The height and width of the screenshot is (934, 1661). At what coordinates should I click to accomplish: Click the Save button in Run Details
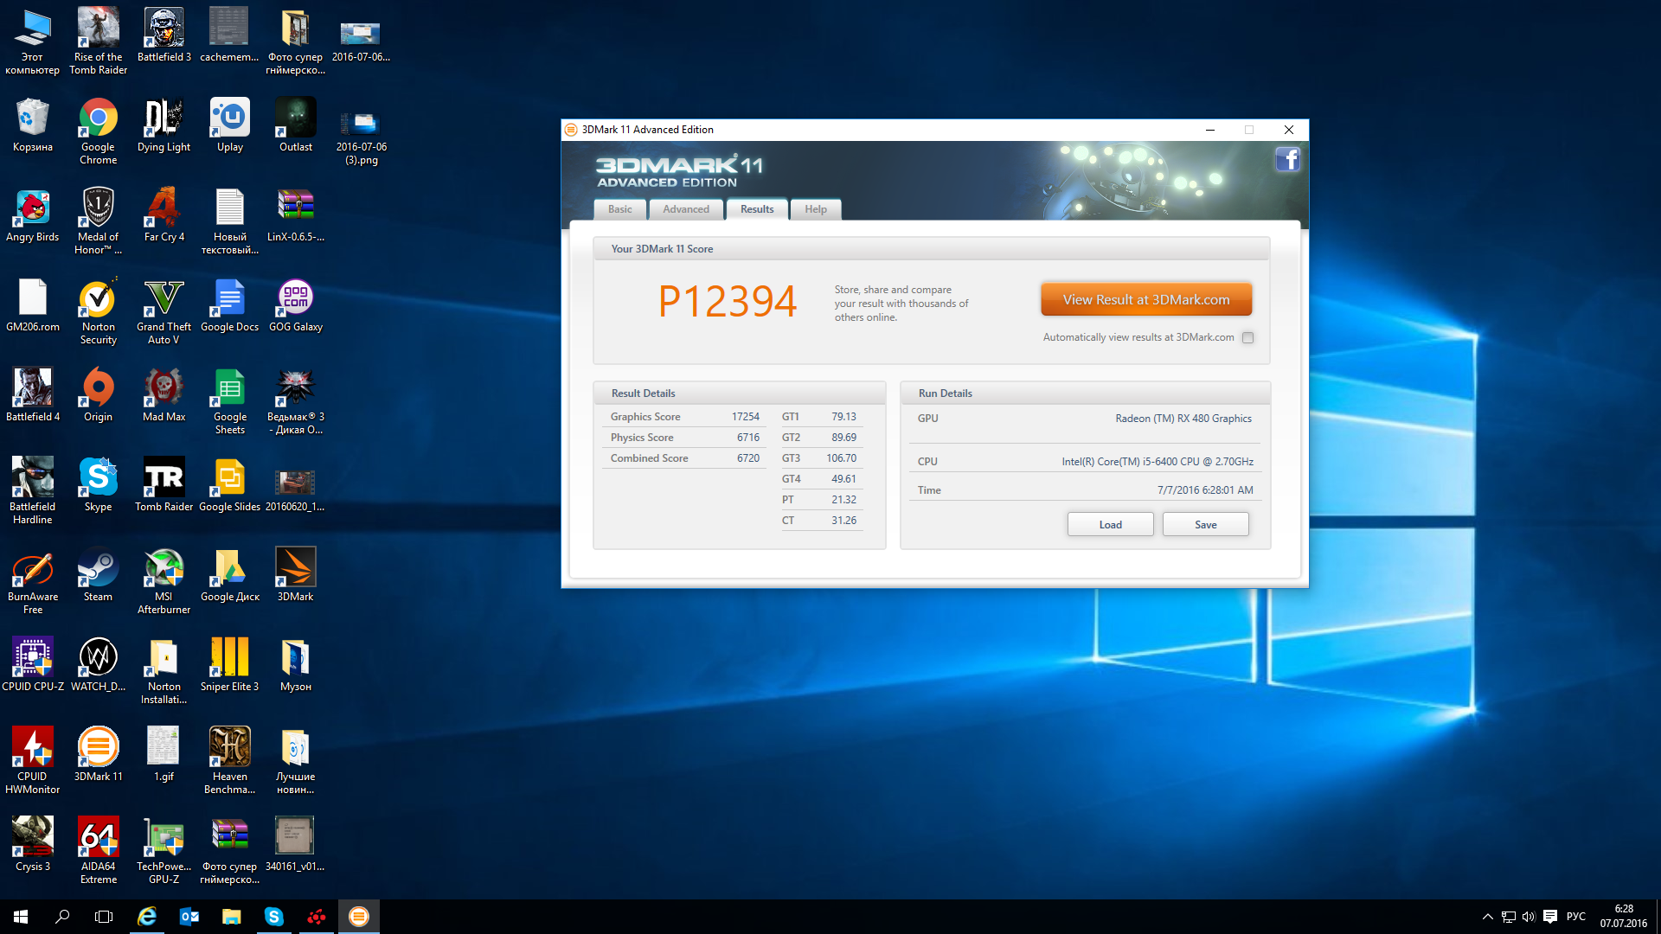(1205, 525)
